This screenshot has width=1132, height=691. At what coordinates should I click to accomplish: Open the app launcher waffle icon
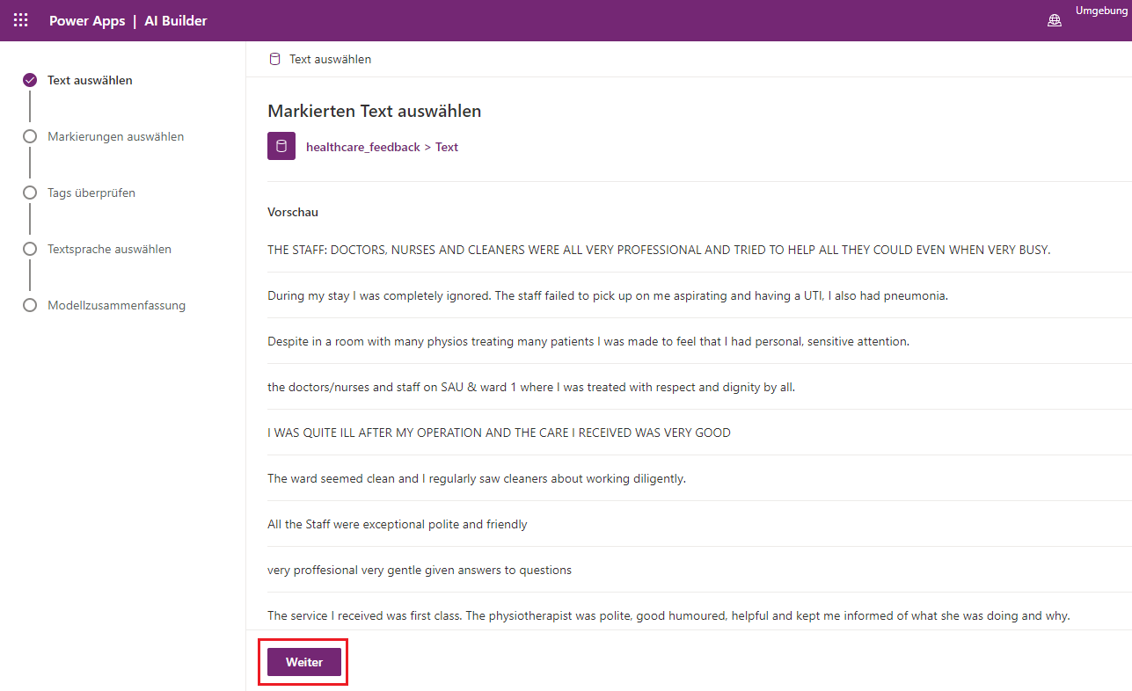point(20,20)
